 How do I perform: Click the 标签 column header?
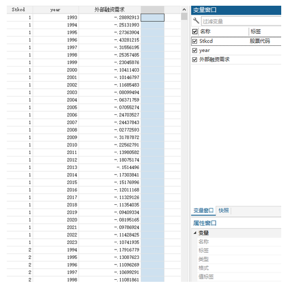tap(256, 31)
